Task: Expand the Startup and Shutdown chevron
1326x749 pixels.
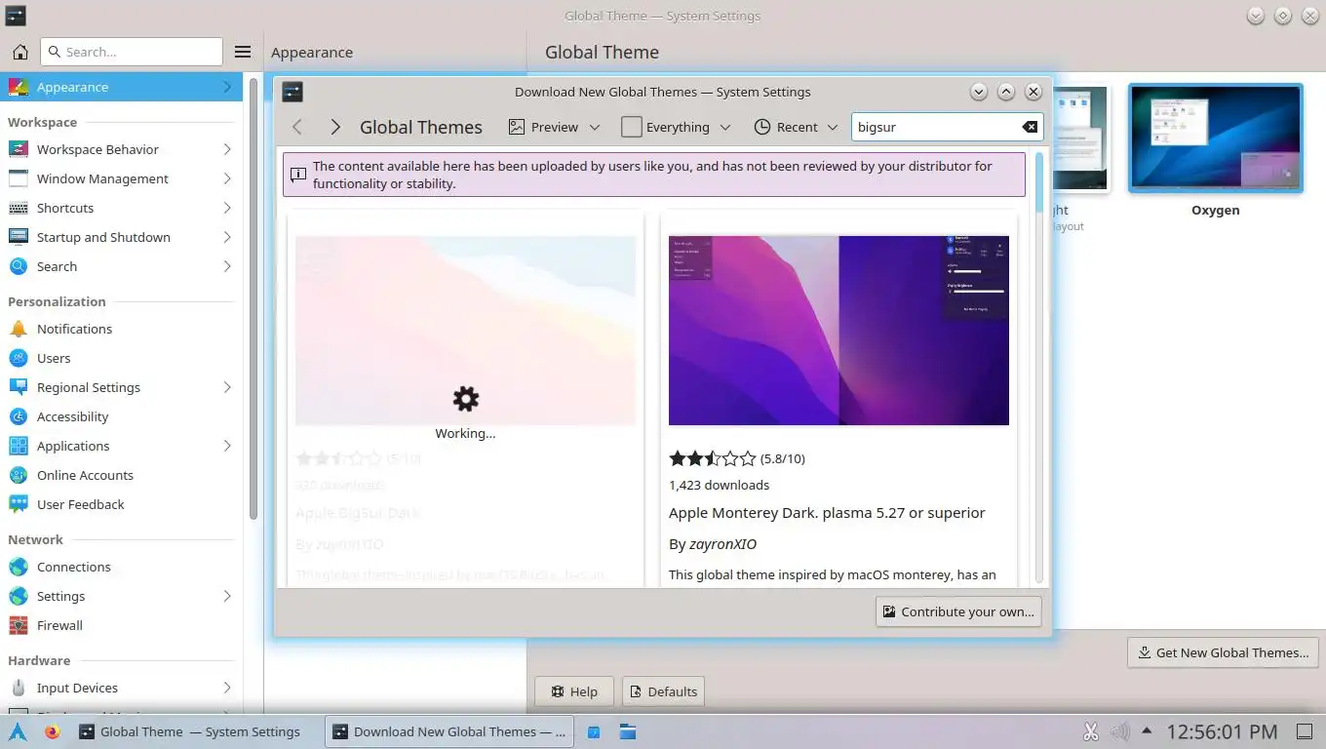Action: [x=227, y=237]
